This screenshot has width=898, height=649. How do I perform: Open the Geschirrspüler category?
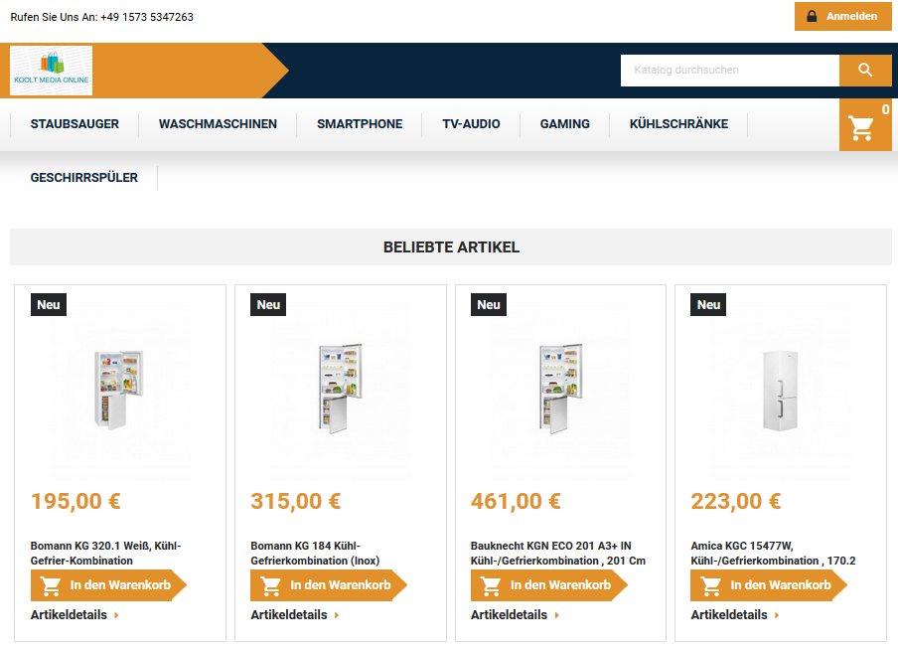(x=84, y=178)
